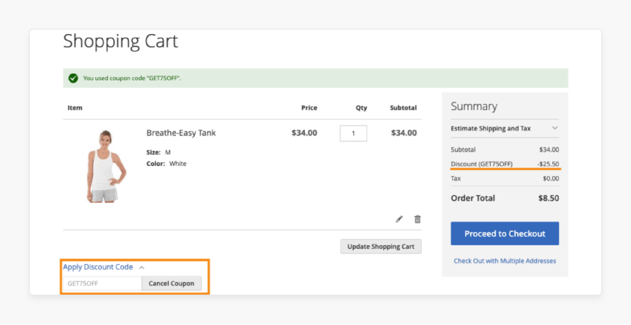Click the Breathe-Easy Tank product thumbnail
This screenshot has width=631, height=325.
(x=106, y=166)
